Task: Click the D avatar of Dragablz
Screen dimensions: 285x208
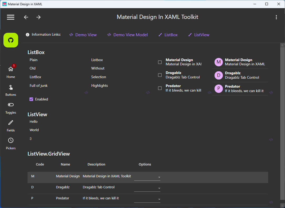Action: click(x=219, y=75)
